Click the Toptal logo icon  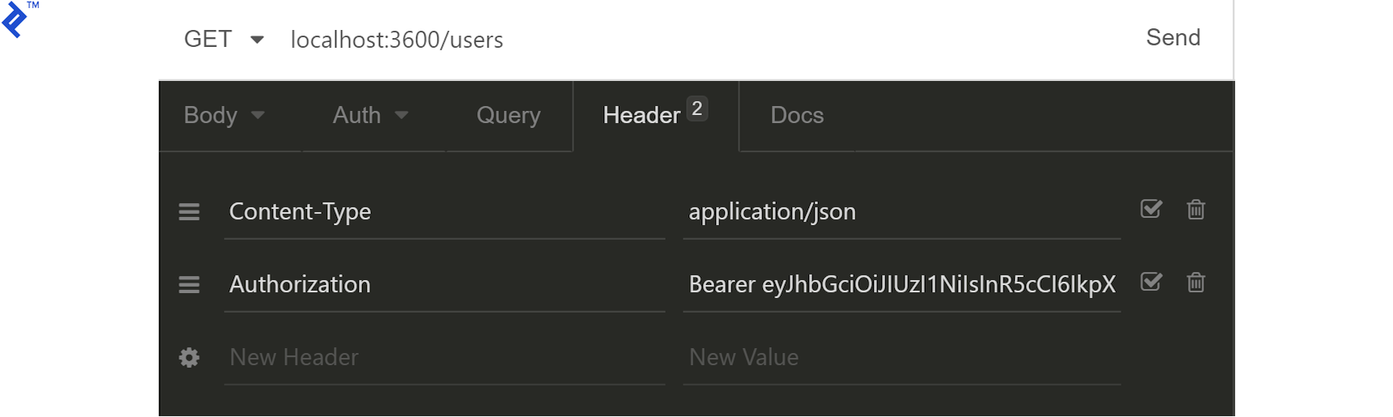click(15, 19)
